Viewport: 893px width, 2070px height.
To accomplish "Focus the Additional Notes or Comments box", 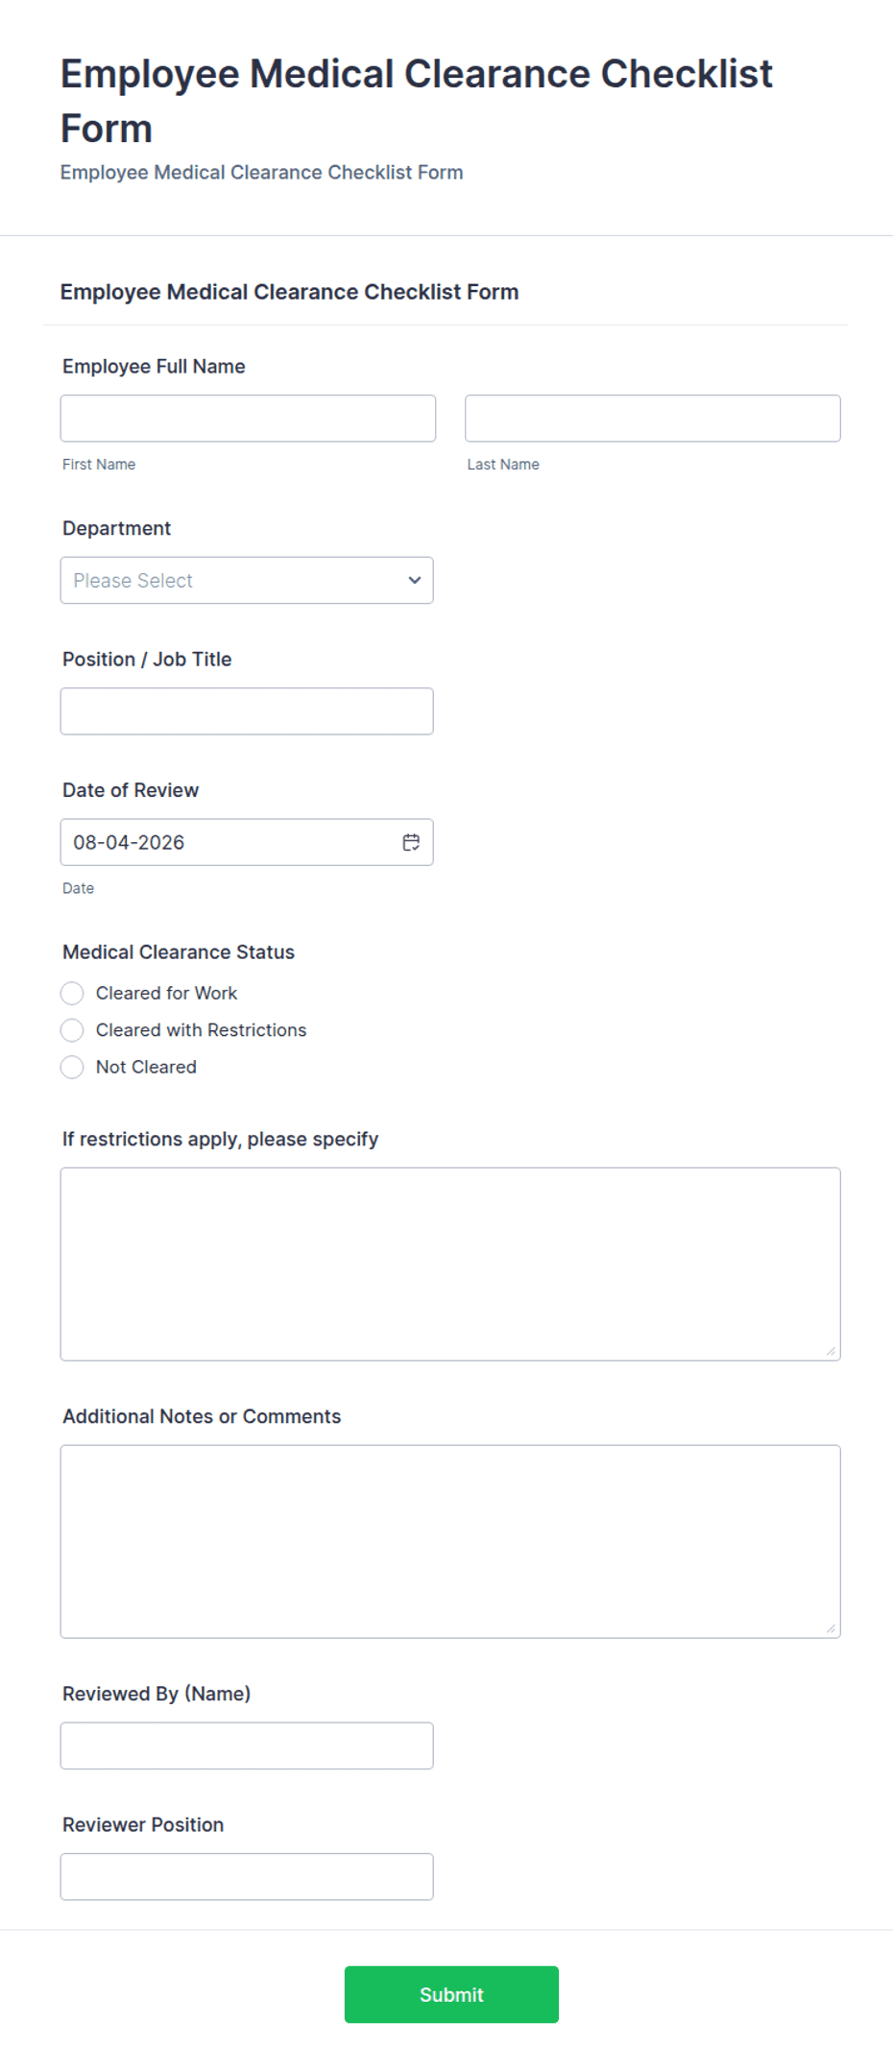I will pyautogui.click(x=450, y=1542).
